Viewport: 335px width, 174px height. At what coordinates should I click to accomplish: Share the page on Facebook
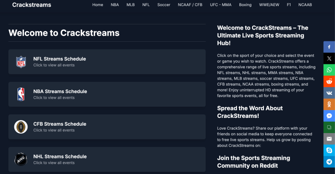point(329,47)
